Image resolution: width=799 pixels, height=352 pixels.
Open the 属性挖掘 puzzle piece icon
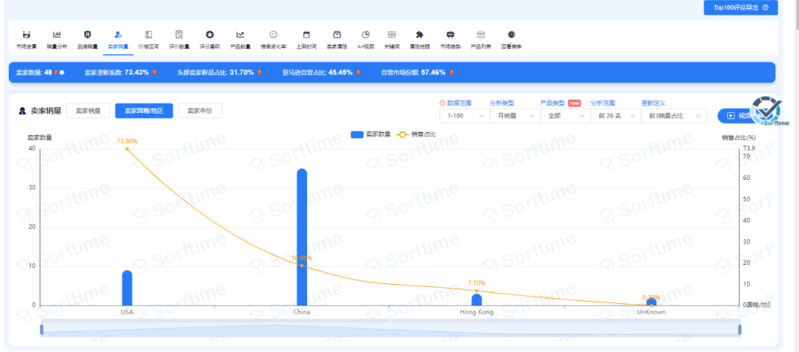coord(419,35)
